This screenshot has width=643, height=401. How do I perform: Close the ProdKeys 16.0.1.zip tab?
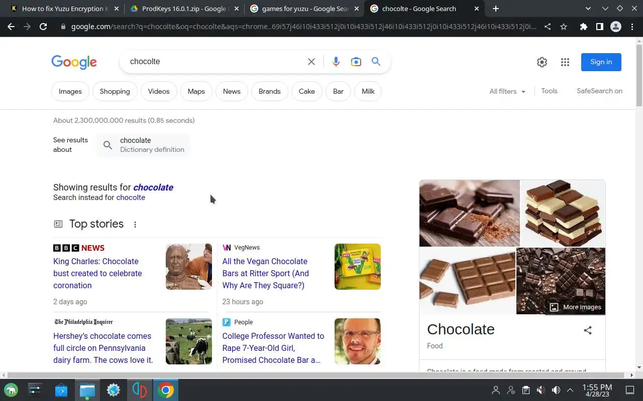pos(237,9)
